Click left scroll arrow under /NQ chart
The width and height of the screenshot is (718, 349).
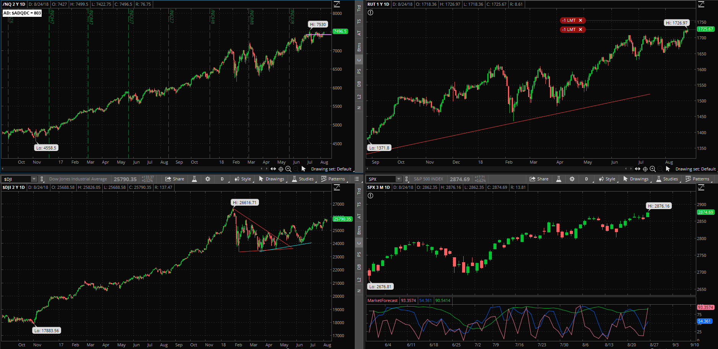[3, 169]
